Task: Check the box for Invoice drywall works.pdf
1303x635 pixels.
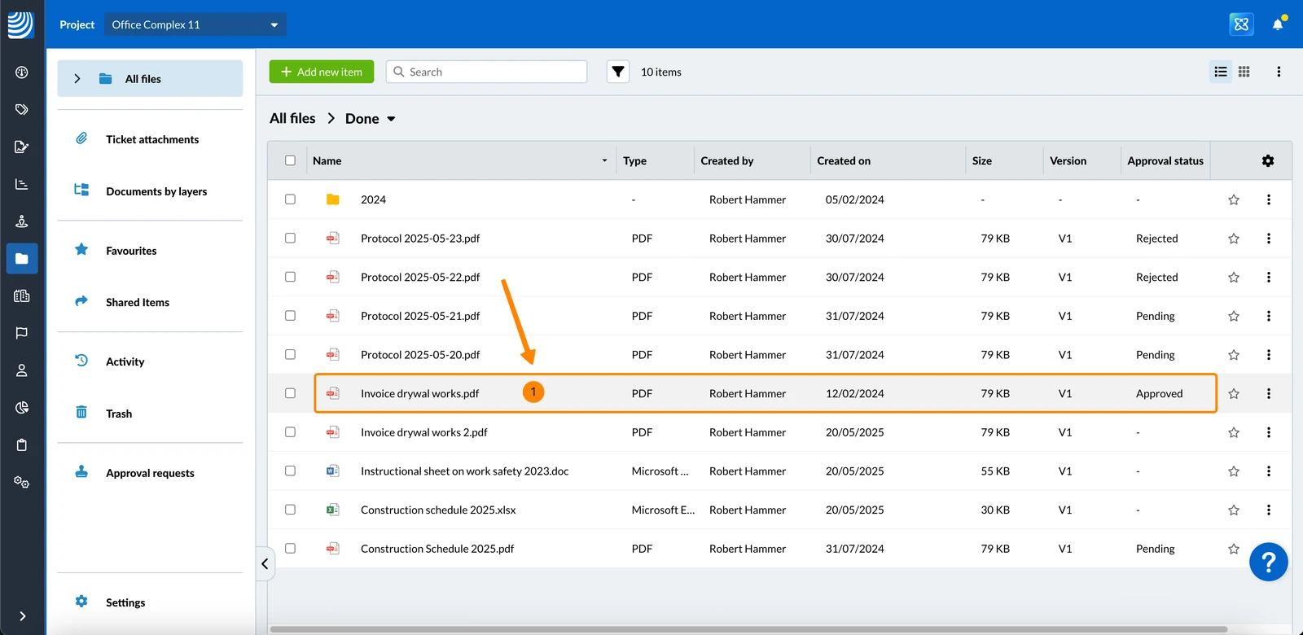Action: coord(290,393)
